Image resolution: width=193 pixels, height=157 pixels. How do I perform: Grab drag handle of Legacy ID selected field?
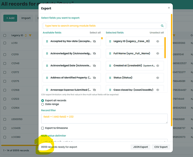[x=110, y=41]
